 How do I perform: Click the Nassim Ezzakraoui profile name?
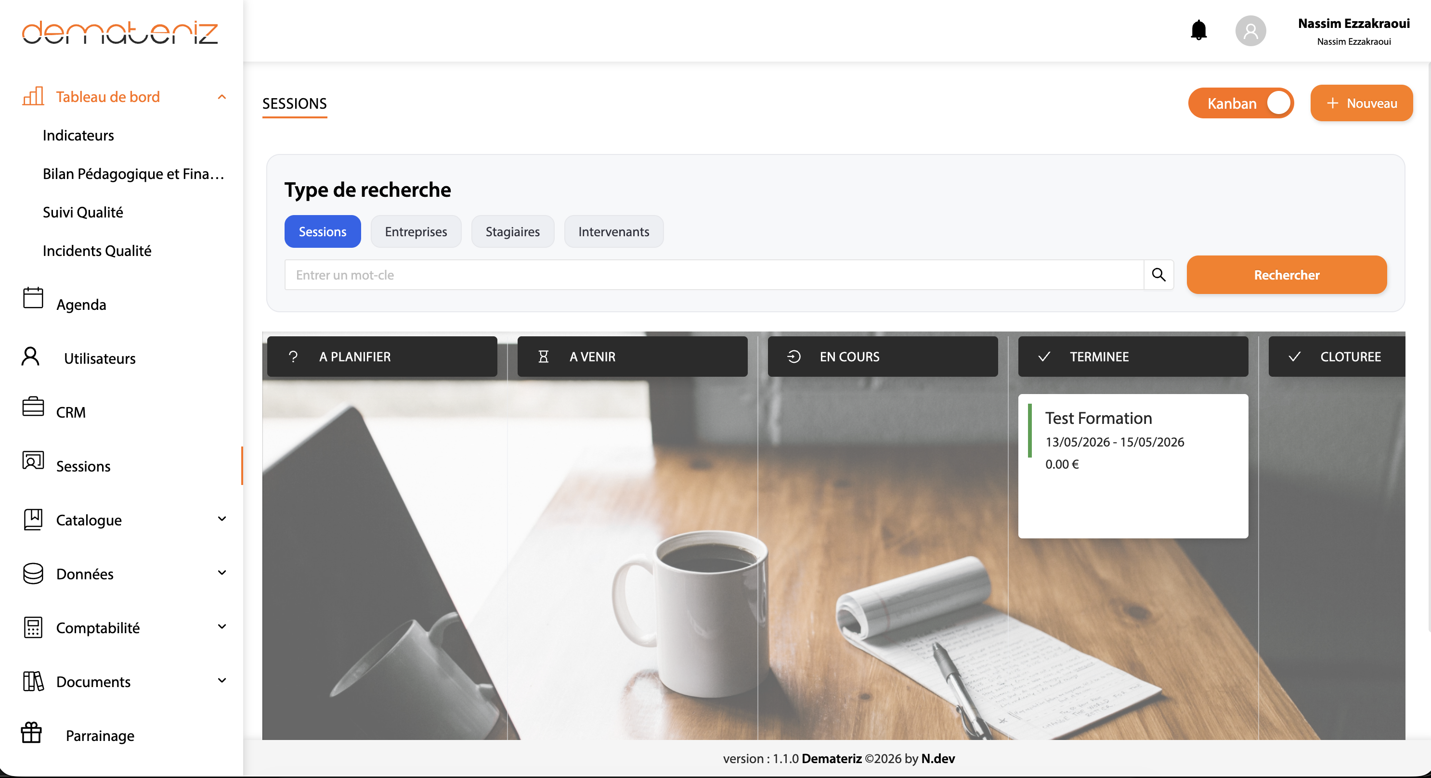[1354, 23]
